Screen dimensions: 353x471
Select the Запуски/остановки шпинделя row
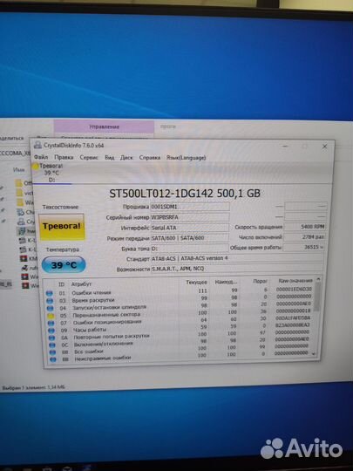(180, 306)
